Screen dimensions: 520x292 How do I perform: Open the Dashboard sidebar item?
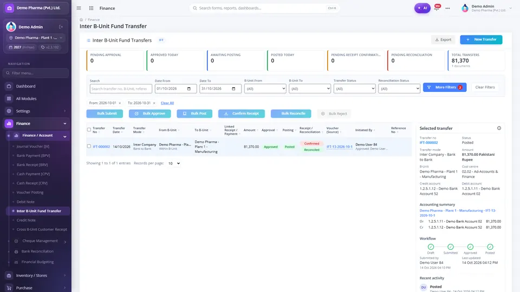tap(36, 86)
